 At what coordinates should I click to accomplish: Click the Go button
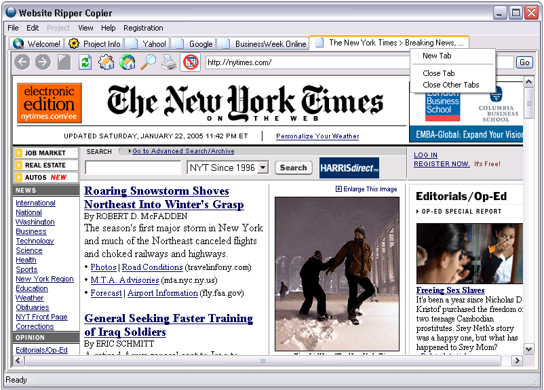tap(524, 62)
